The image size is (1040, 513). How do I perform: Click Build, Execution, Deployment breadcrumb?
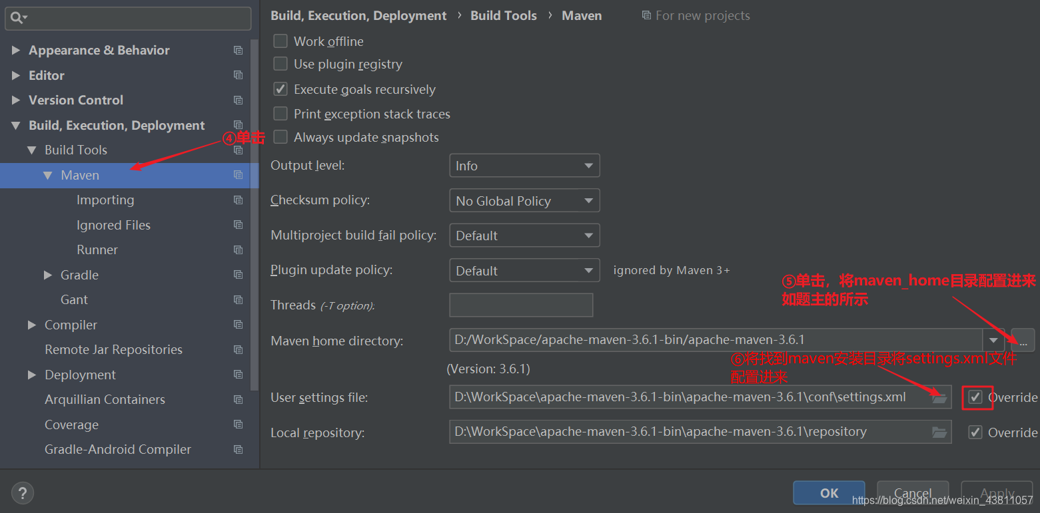(x=358, y=15)
